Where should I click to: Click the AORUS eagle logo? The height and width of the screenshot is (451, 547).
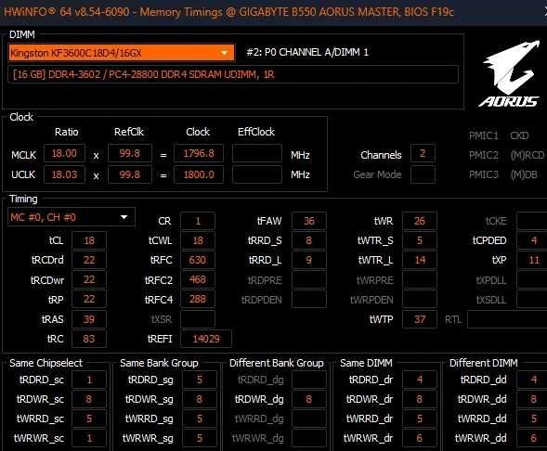coord(510,74)
